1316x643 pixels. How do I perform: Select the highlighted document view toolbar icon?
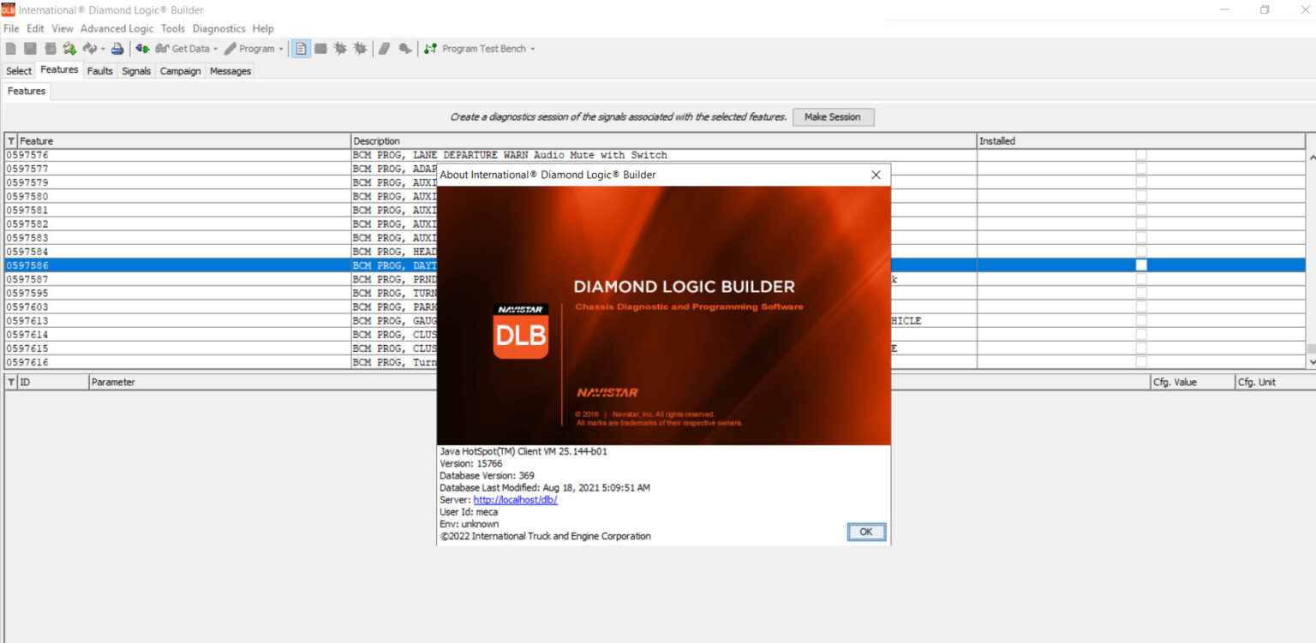[x=300, y=49]
